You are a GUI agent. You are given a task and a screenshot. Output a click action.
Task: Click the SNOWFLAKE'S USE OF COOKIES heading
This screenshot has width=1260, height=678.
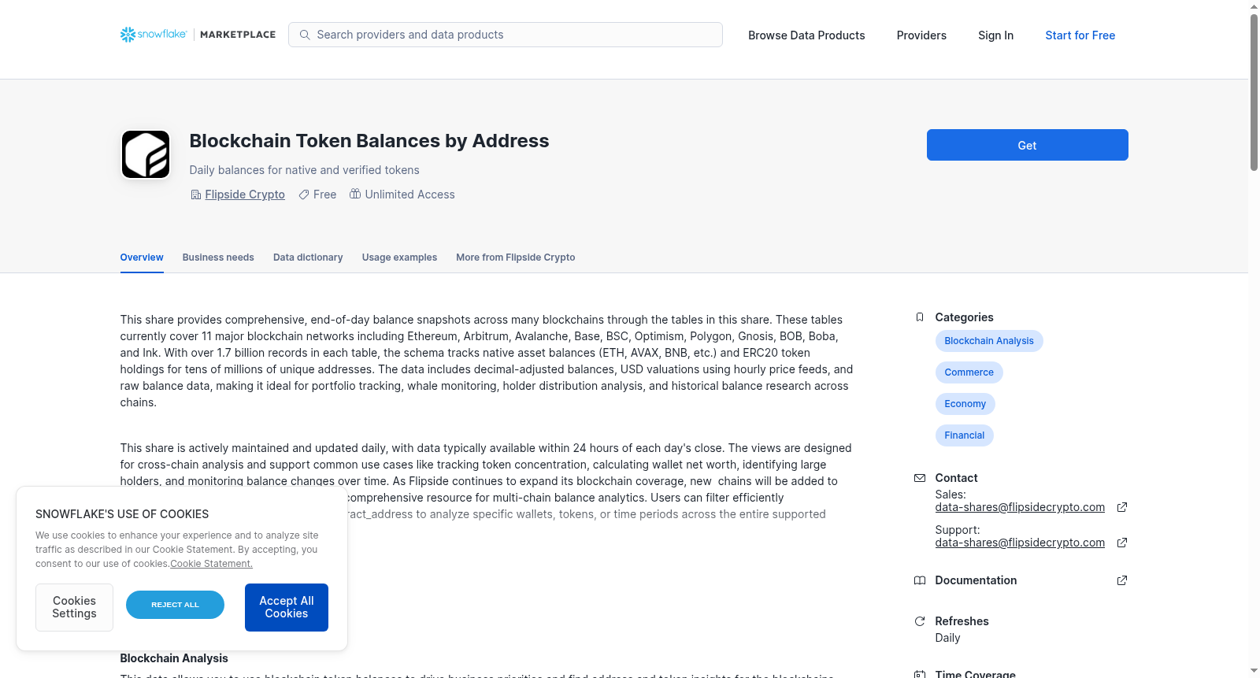coord(122,514)
